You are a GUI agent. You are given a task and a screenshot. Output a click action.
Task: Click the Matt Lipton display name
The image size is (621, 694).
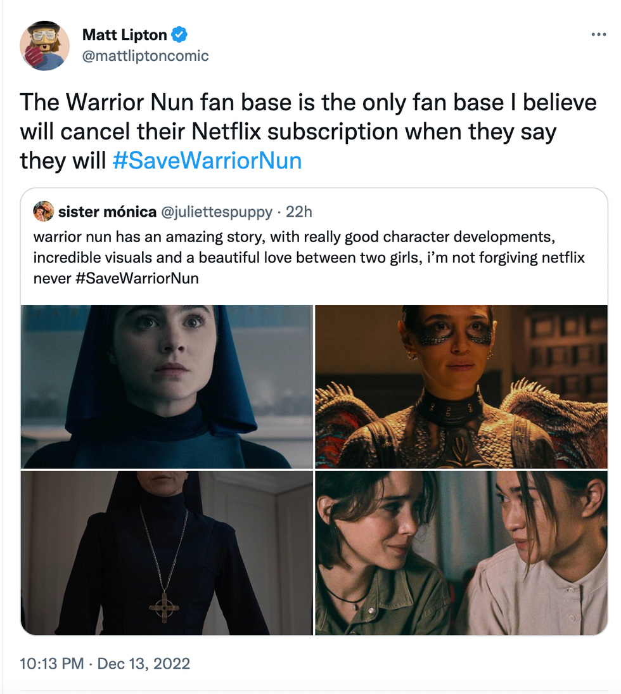124,34
